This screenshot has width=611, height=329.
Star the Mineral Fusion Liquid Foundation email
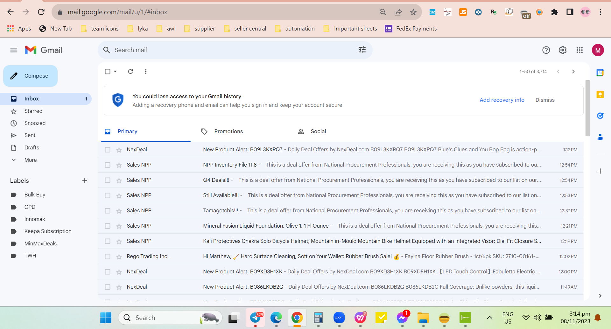point(119,226)
